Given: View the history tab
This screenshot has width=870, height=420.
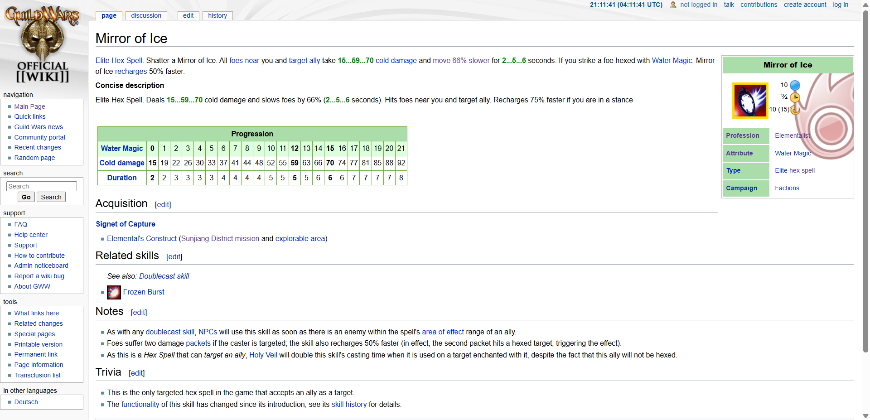Looking at the screenshot, I should click(217, 16).
